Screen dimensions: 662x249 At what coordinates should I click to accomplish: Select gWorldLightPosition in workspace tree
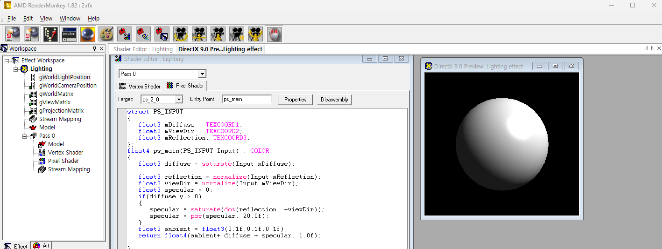tap(64, 77)
